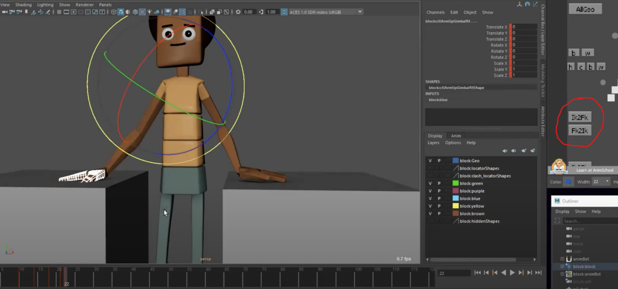
Task: Click the resolution gate icon in viewport toolbar
Action: [73, 12]
